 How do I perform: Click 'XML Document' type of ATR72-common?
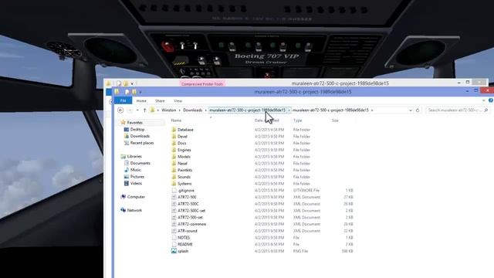tap(306, 224)
